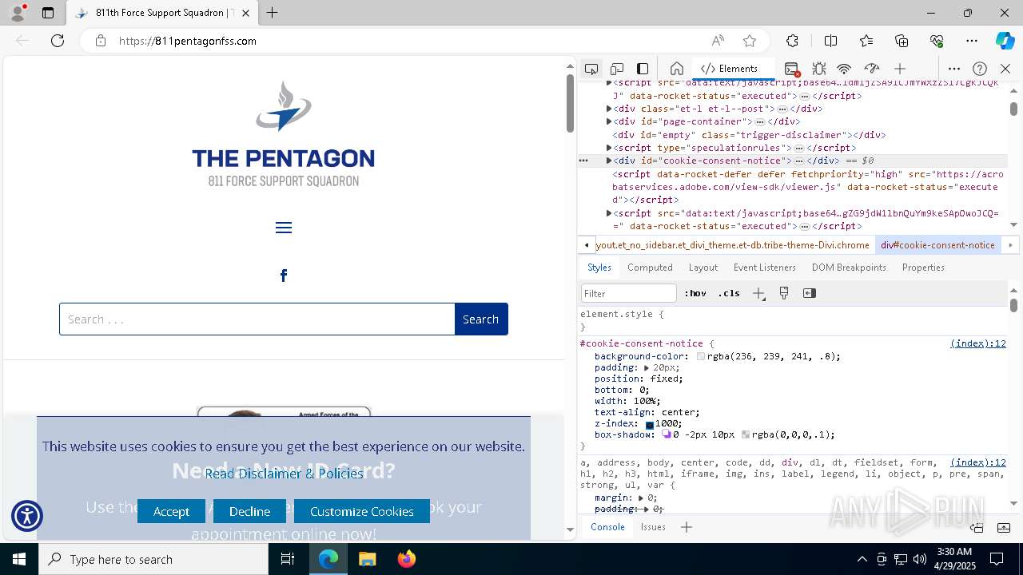Viewport: 1023px width, 575px height.
Task: Toggle DevTools activity bar dock icon
Action: [643, 69]
